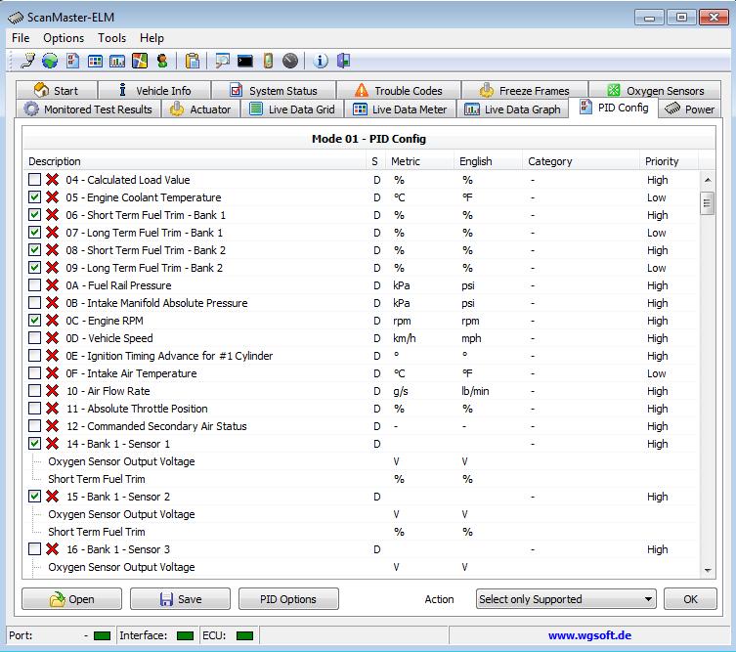Switch to the Live Data Graph tab
Viewport: 736px width, 652px height.
click(x=513, y=109)
